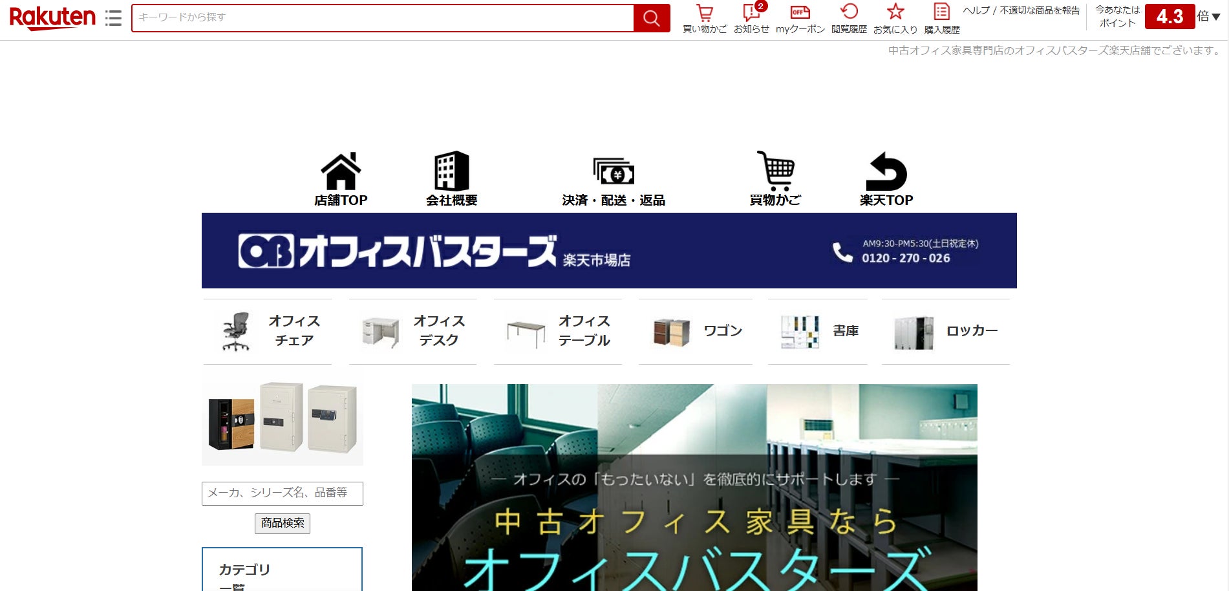This screenshot has height=591, width=1229.
Task: Select ワゴン category
Action: point(696,331)
